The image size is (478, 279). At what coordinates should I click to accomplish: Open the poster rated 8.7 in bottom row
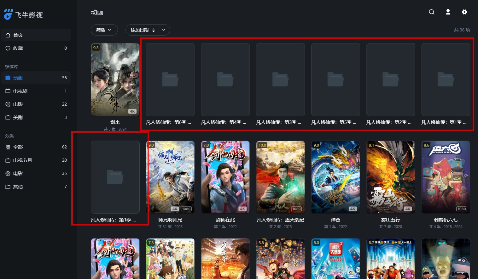pos(390,259)
